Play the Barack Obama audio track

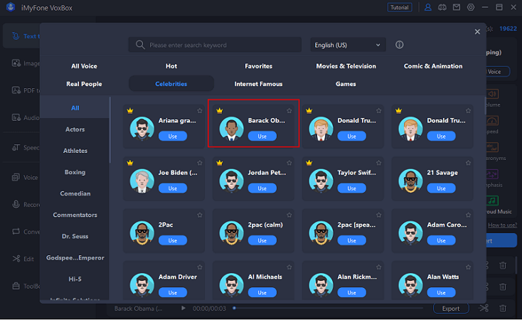[x=183, y=309]
